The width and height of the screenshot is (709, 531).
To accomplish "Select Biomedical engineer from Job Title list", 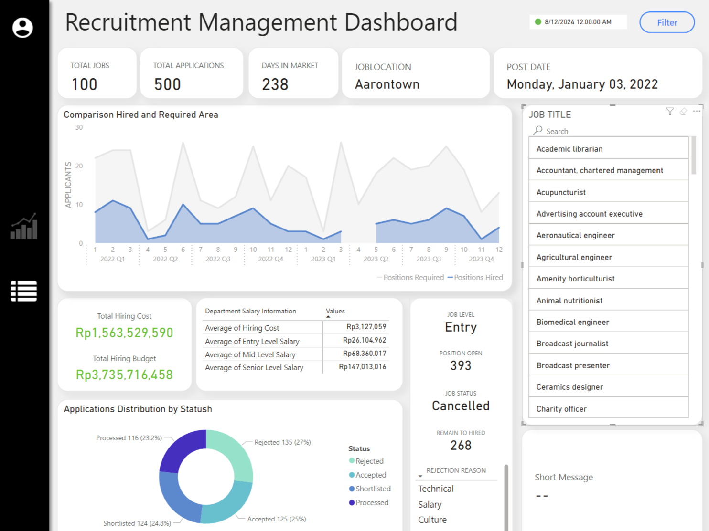I will tap(572, 322).
